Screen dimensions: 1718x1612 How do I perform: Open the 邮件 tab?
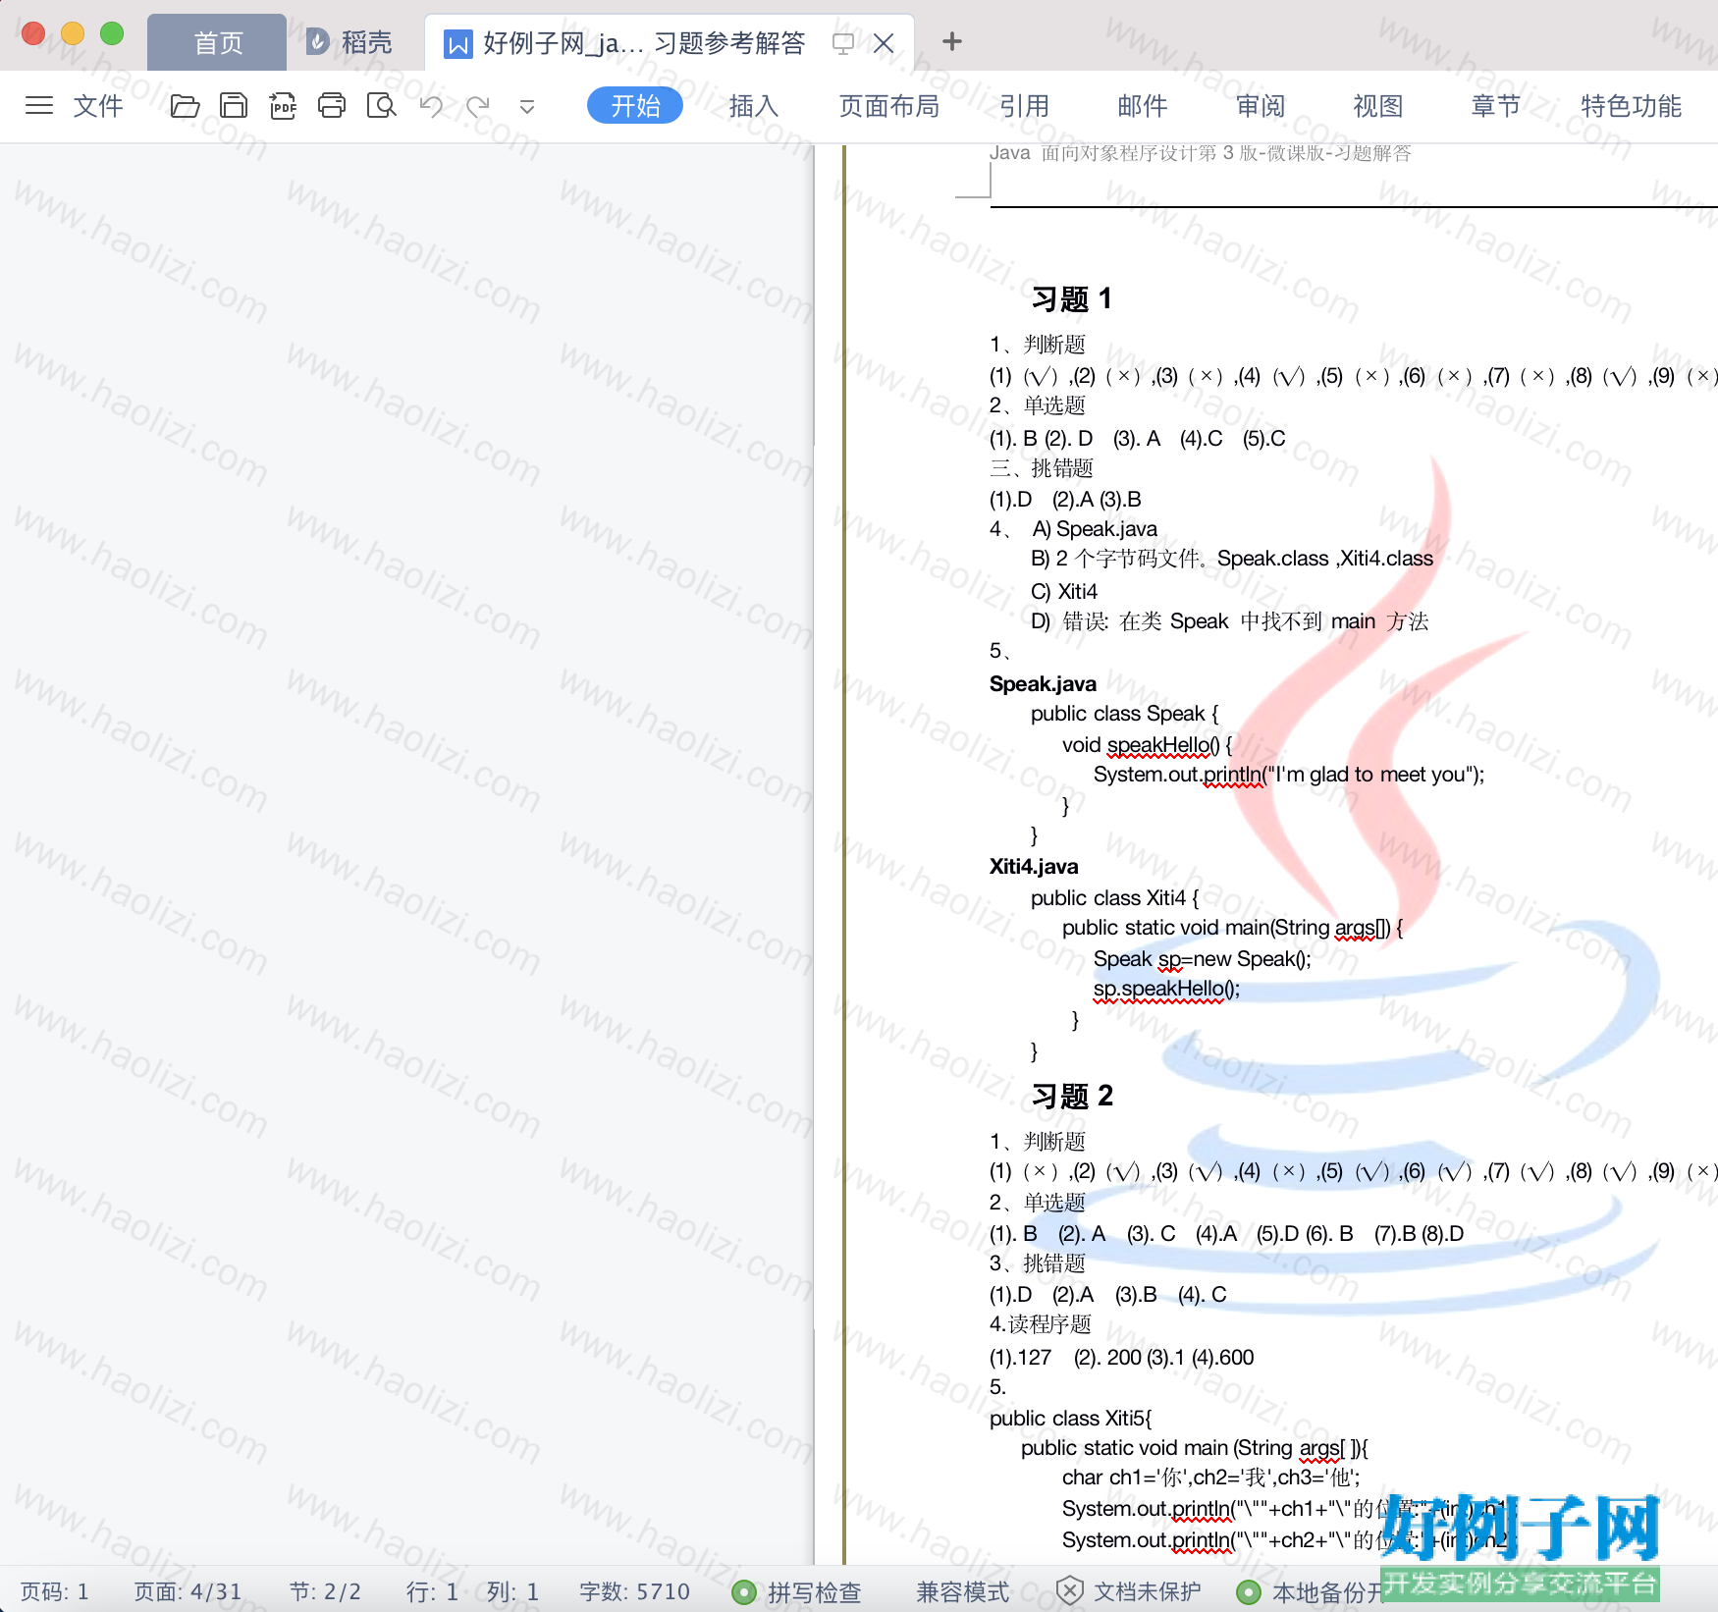click(x=1143, y=105)
